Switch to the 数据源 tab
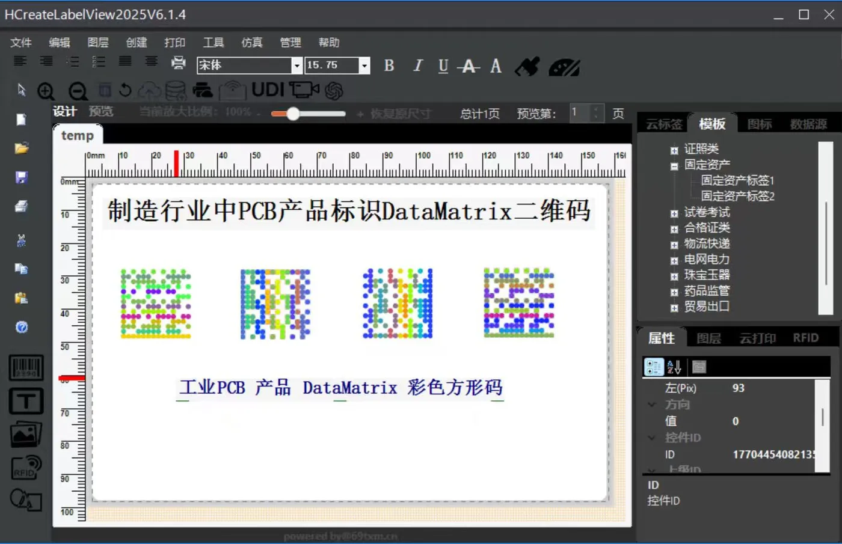Image resolution: width=842 pixels, height=544 pixels. (x=808, y=124)
